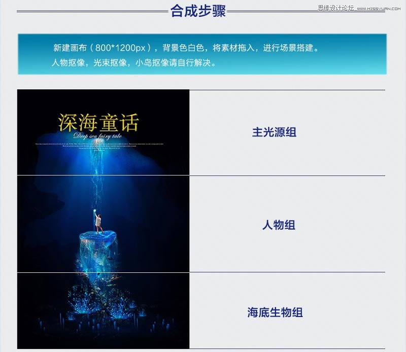Click the second instruction line 人物抠像
406x352 pixels.
(133, 62)
